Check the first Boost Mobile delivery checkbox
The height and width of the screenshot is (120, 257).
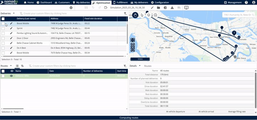coord(3,24)
